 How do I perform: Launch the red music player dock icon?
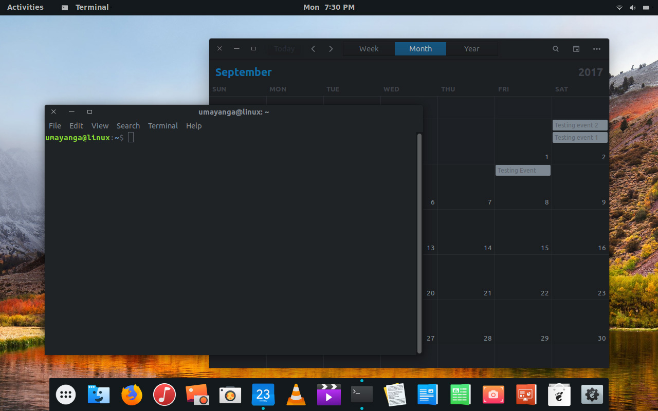[164, 395]
